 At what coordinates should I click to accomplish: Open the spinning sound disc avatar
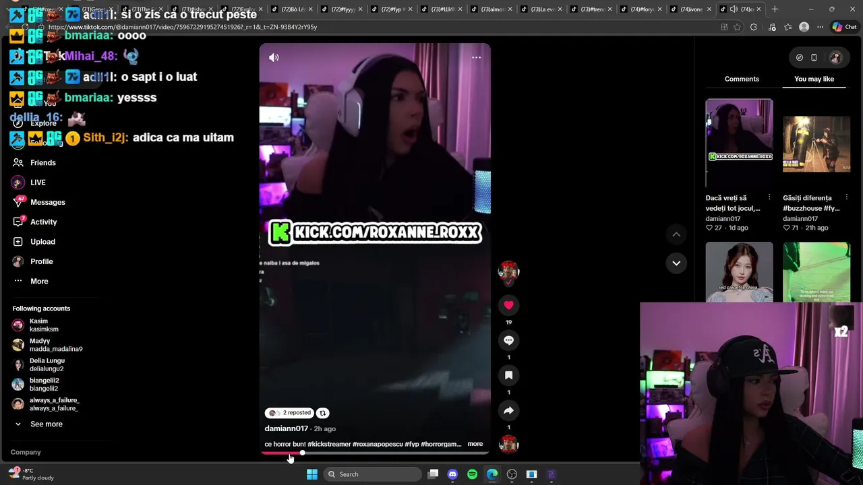pos(508,445)
